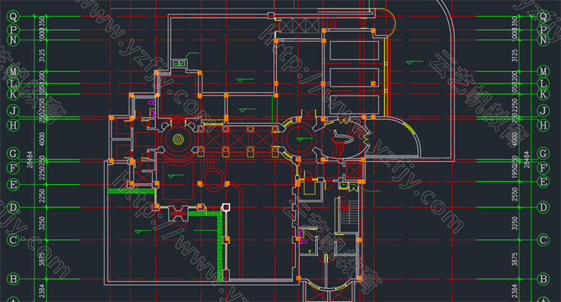Select the 2384 dimension text on the left side
561x302 pixels.
pyautogui.click(x=42, y=290)
